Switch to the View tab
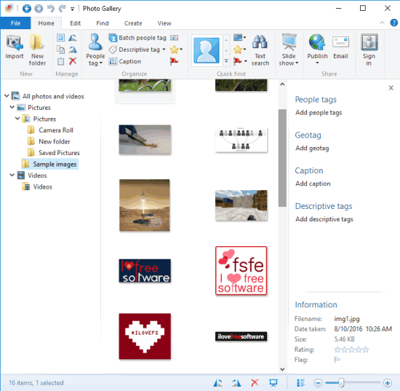The height and width of the screenshot is (391, 400). (164, 23)
